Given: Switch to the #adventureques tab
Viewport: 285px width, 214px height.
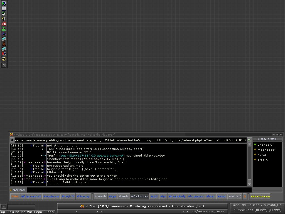Looking at the screenshot, I should point(261,196).
